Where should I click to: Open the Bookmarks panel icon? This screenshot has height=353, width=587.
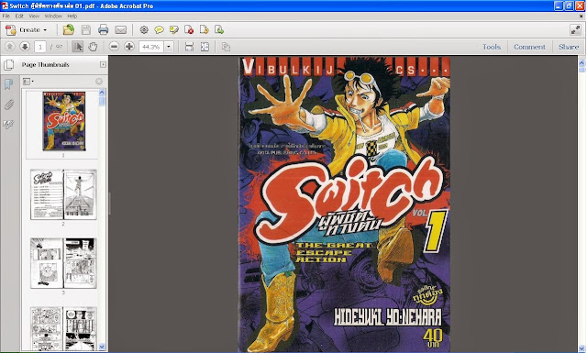click(8, 83)
